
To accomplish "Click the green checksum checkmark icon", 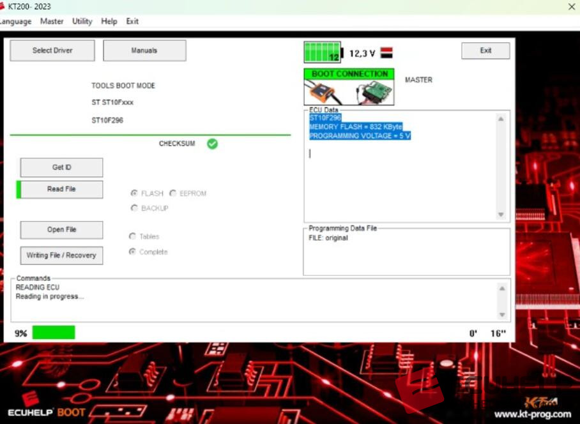I will 212,144.
